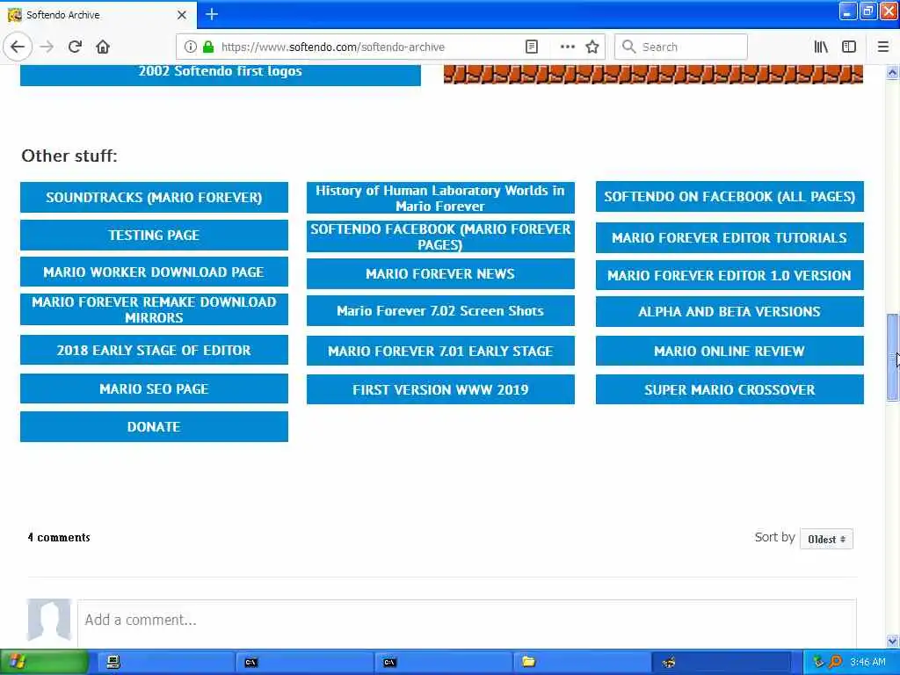
Task: Open the Windows Start button
Action: (x=44, y=663)
